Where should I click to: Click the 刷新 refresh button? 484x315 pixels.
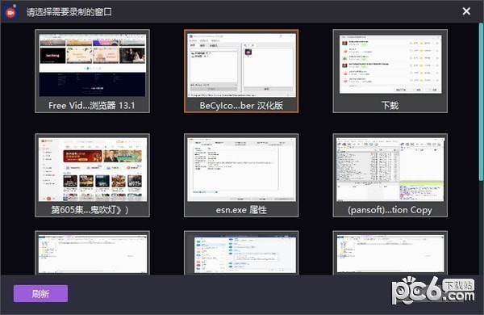(x=40, y=293)
